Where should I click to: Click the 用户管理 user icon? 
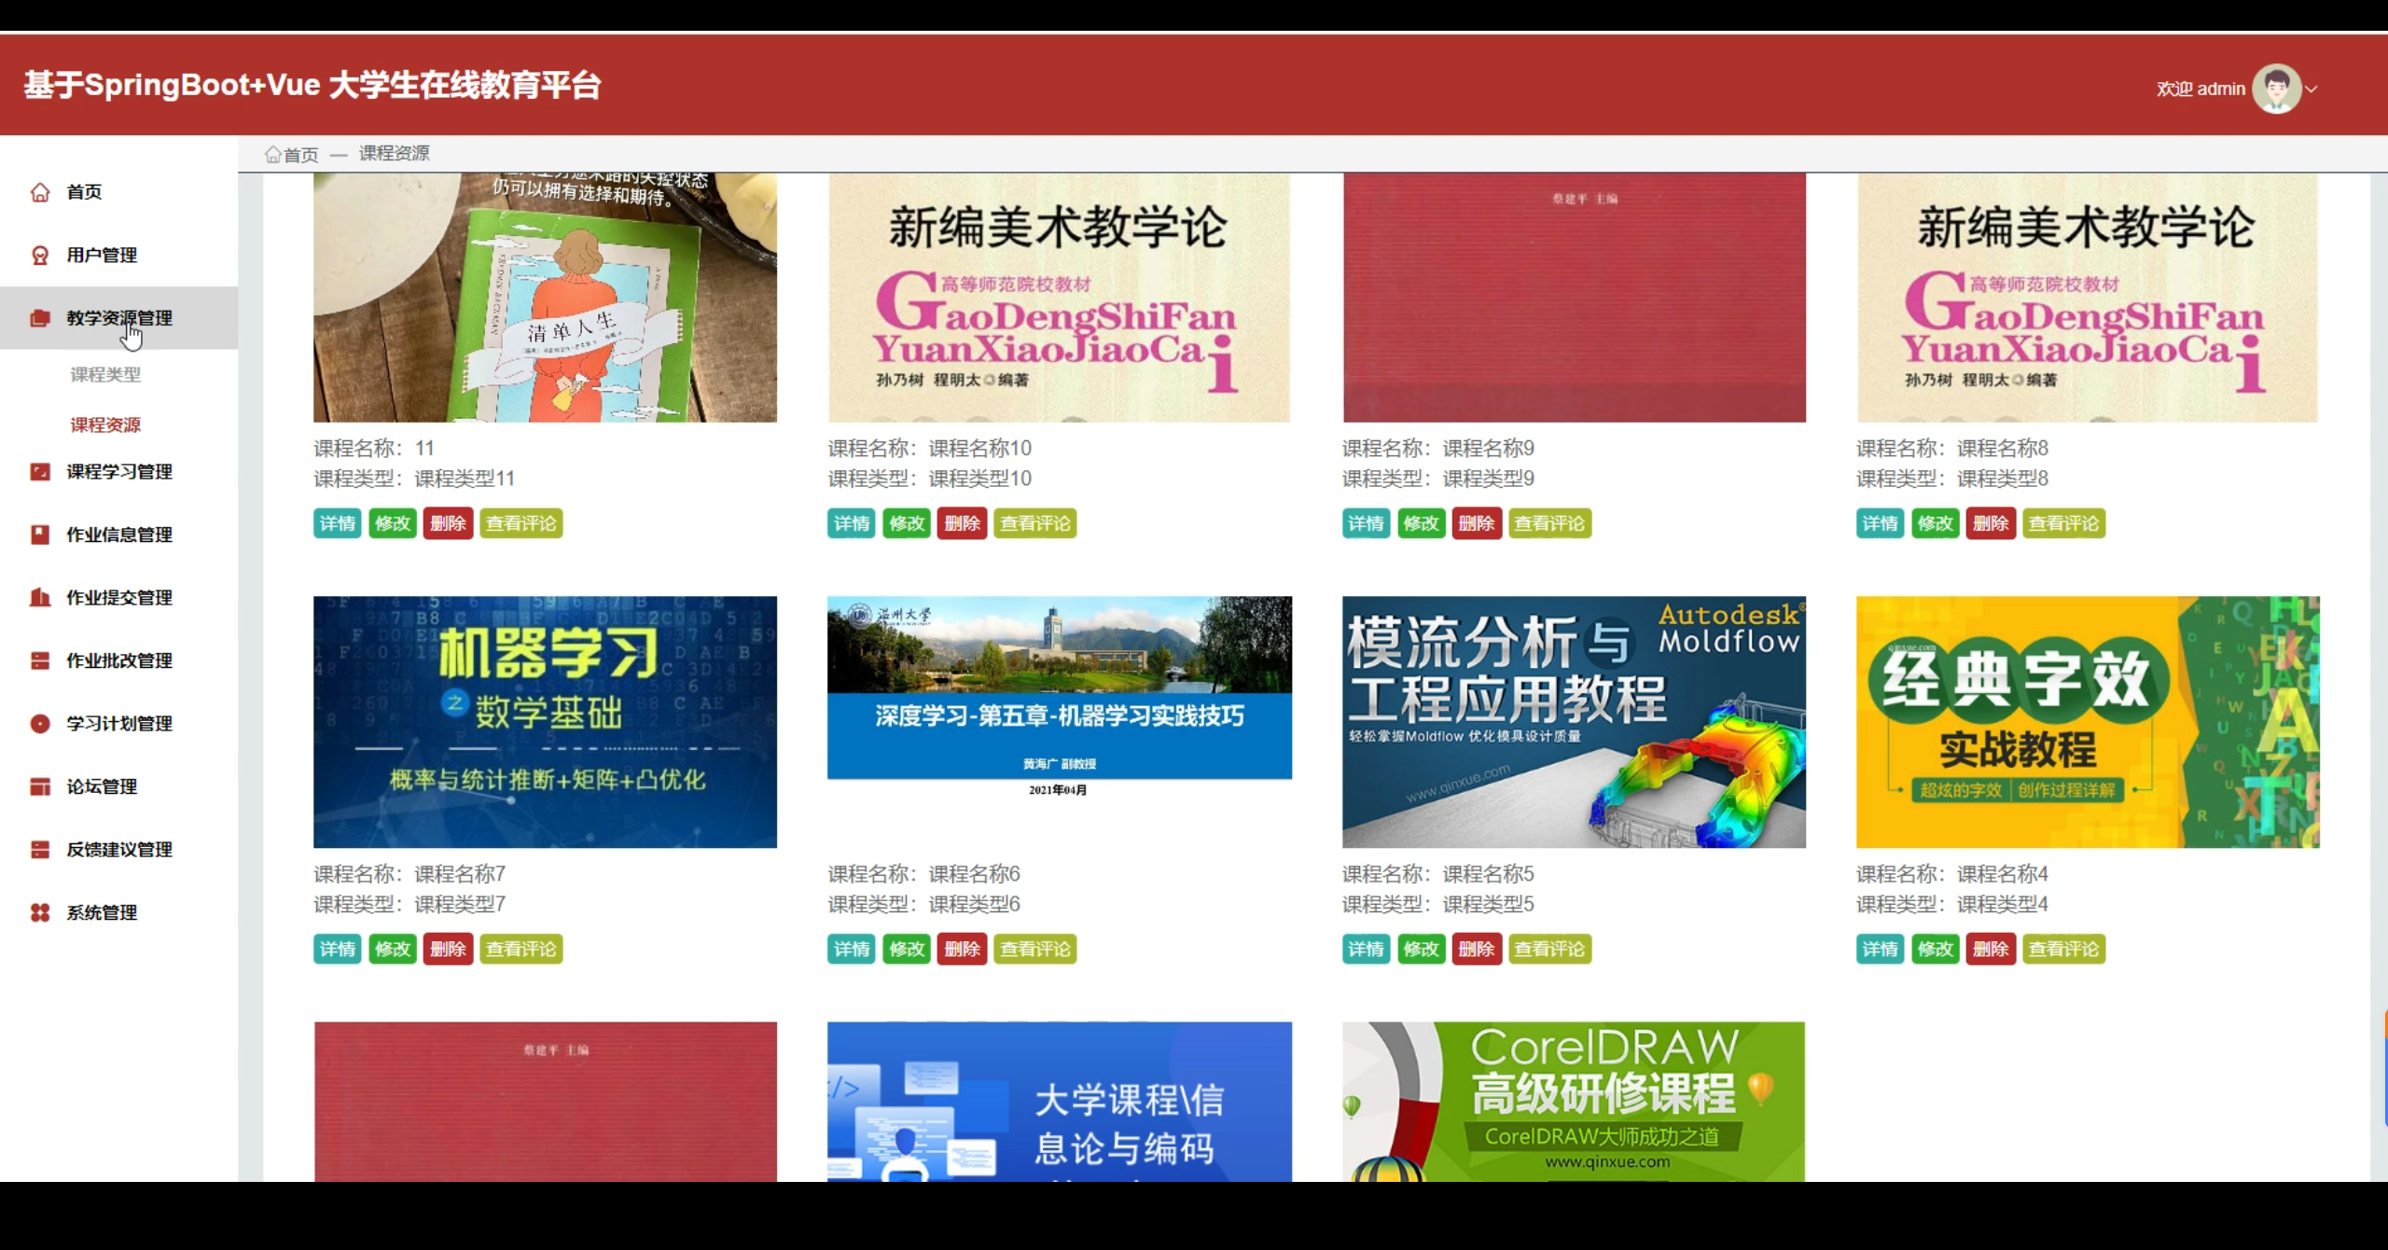40,256
